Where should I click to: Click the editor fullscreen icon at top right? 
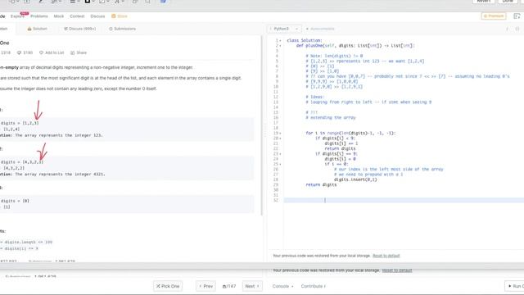[x=517, y=29]
